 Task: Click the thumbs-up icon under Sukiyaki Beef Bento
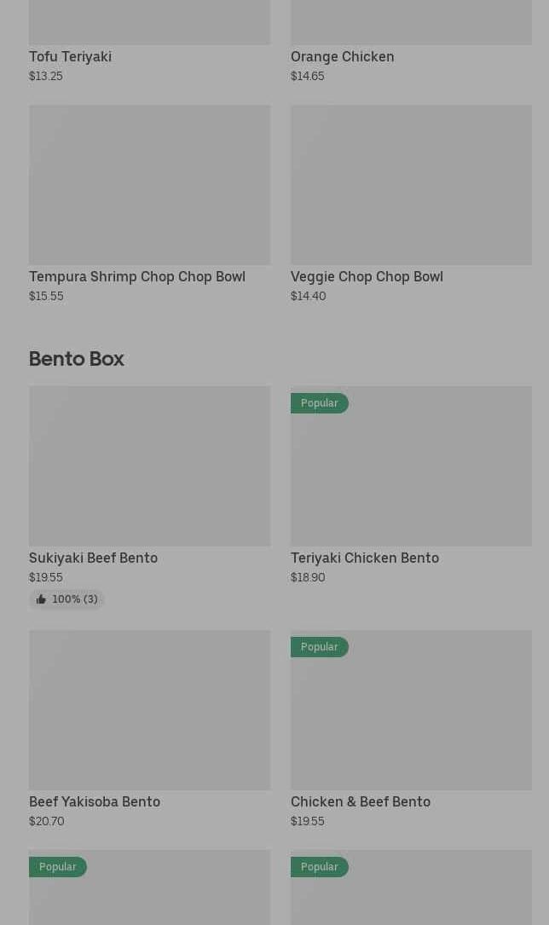pos(41,599)
